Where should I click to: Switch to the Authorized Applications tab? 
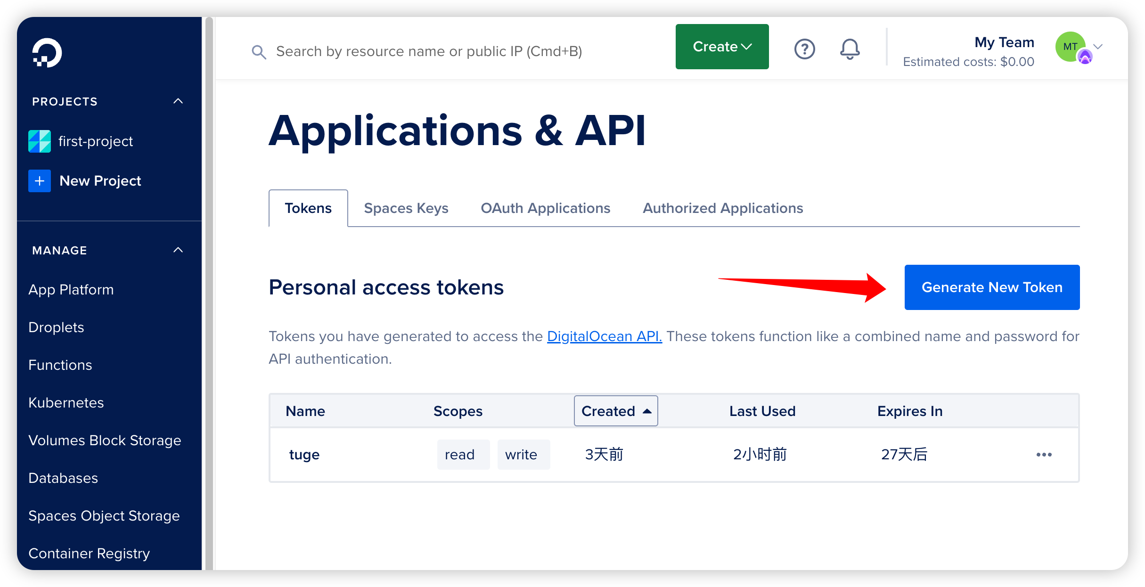point(723,208)
